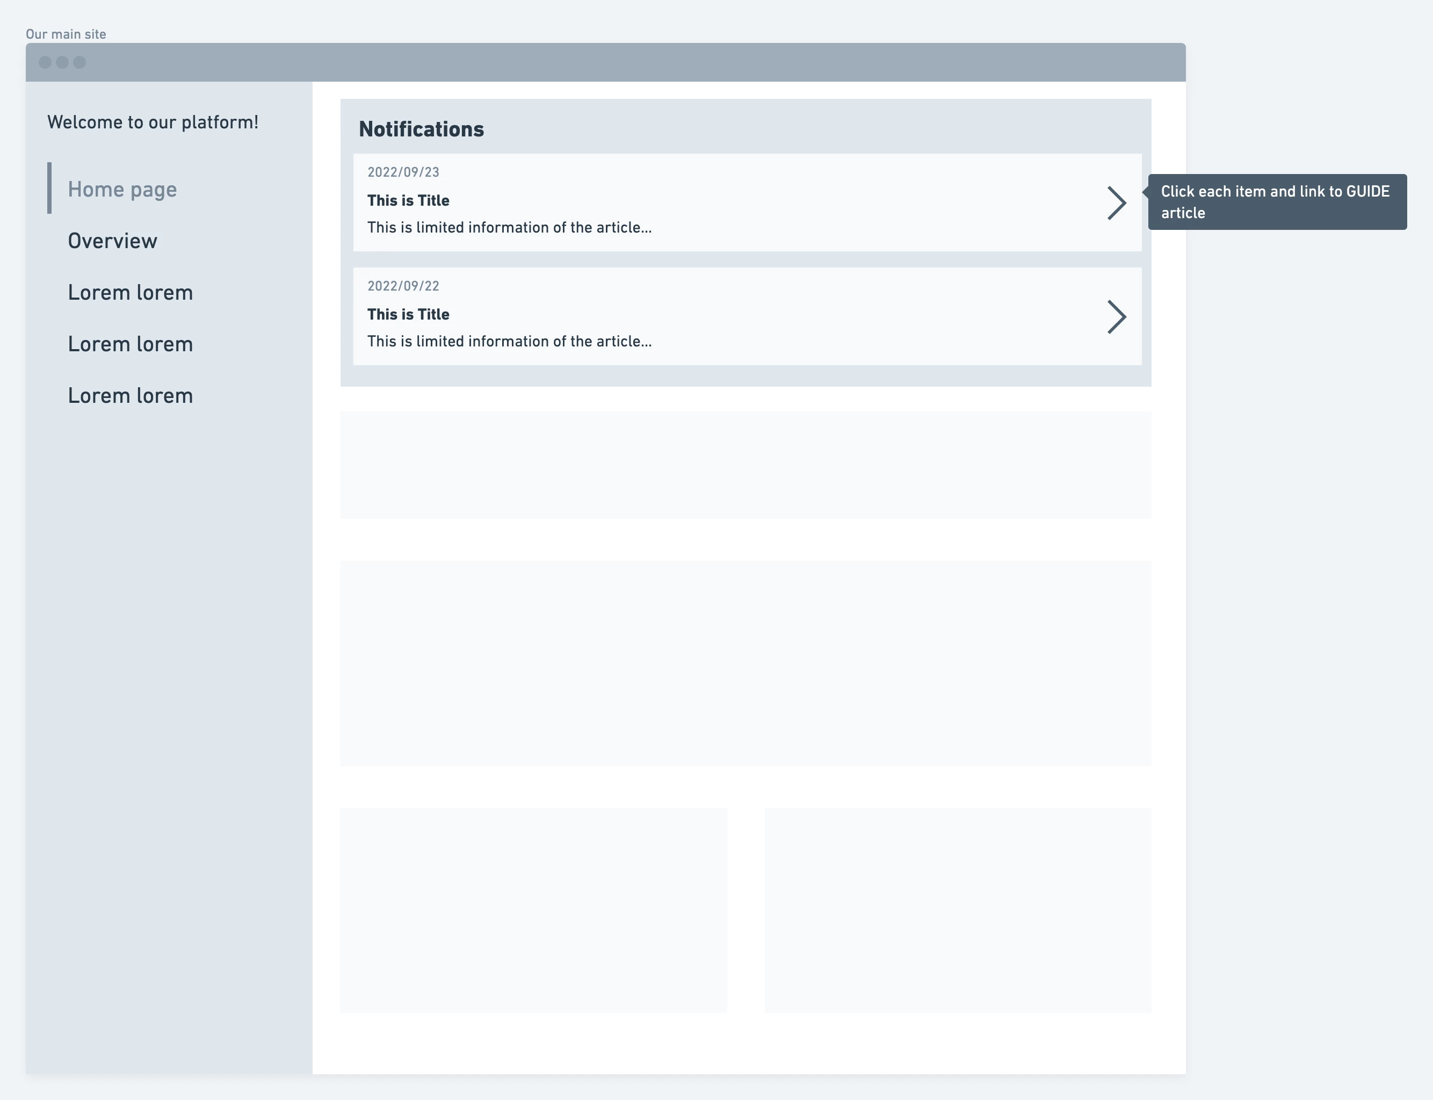
Task: Click the first notification's article summary text
Action: coord(509,227)
